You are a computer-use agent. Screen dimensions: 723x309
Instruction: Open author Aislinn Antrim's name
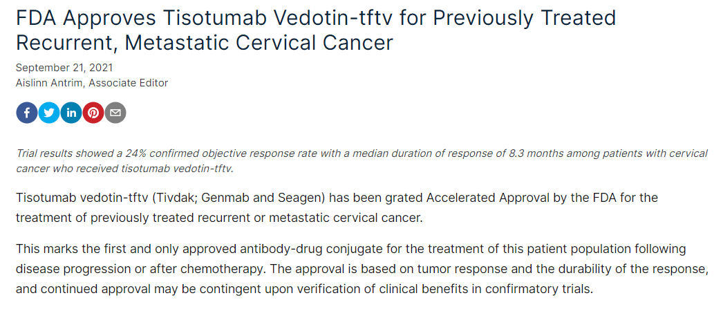[x=50, y=83]
